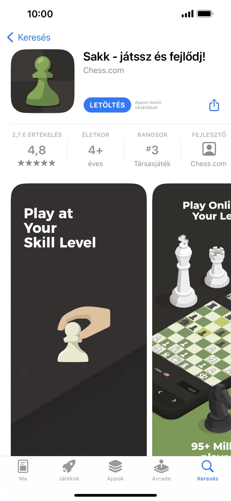The height and width of the screenshot is (501, 231).
Task: Tap the Chess.com label under Fejlesztő
Action: (x=209, y=164)
